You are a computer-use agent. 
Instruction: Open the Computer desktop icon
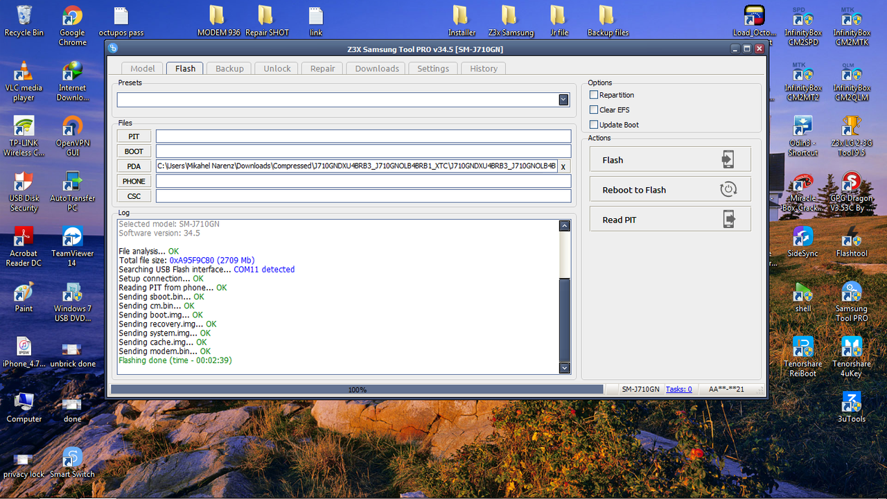point(24,407)
